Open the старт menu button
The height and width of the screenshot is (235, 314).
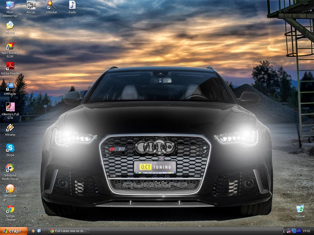[13, 231]
